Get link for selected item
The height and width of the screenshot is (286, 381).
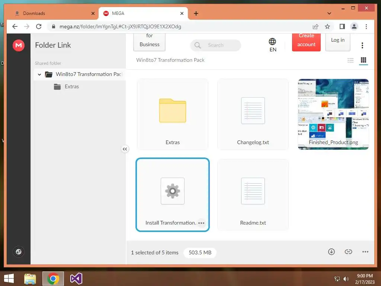(348, 252)
